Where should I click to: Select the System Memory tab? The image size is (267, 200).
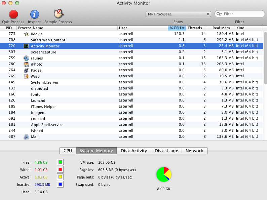tap(97, 151)
